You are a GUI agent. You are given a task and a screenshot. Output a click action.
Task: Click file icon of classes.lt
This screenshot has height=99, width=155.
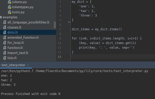(5, 27)
